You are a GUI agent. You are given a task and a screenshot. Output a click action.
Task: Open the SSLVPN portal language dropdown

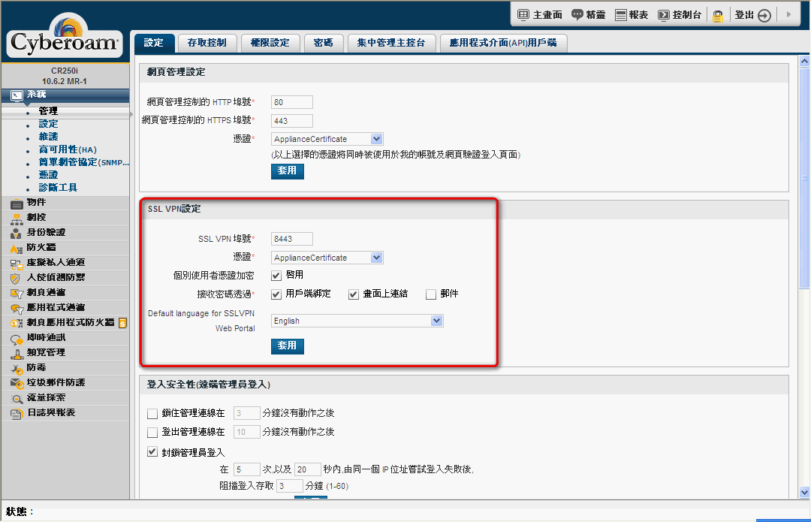[357, 321]
